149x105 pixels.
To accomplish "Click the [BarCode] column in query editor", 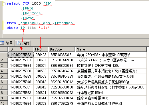I will click(33, 13).
